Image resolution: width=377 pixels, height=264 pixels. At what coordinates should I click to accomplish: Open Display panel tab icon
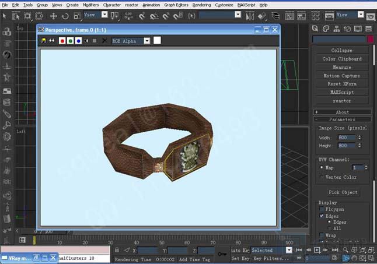pos(358,29)
